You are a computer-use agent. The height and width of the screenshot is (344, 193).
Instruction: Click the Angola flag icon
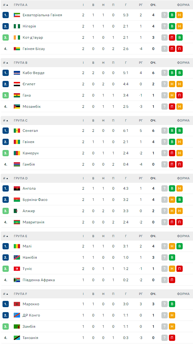click(x=17, y=188)
